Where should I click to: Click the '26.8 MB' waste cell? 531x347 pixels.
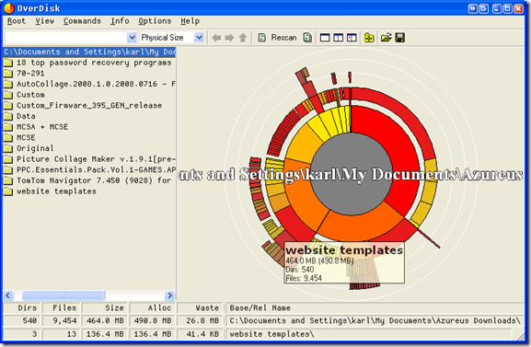pyautogui.click(x=200, y=320)
